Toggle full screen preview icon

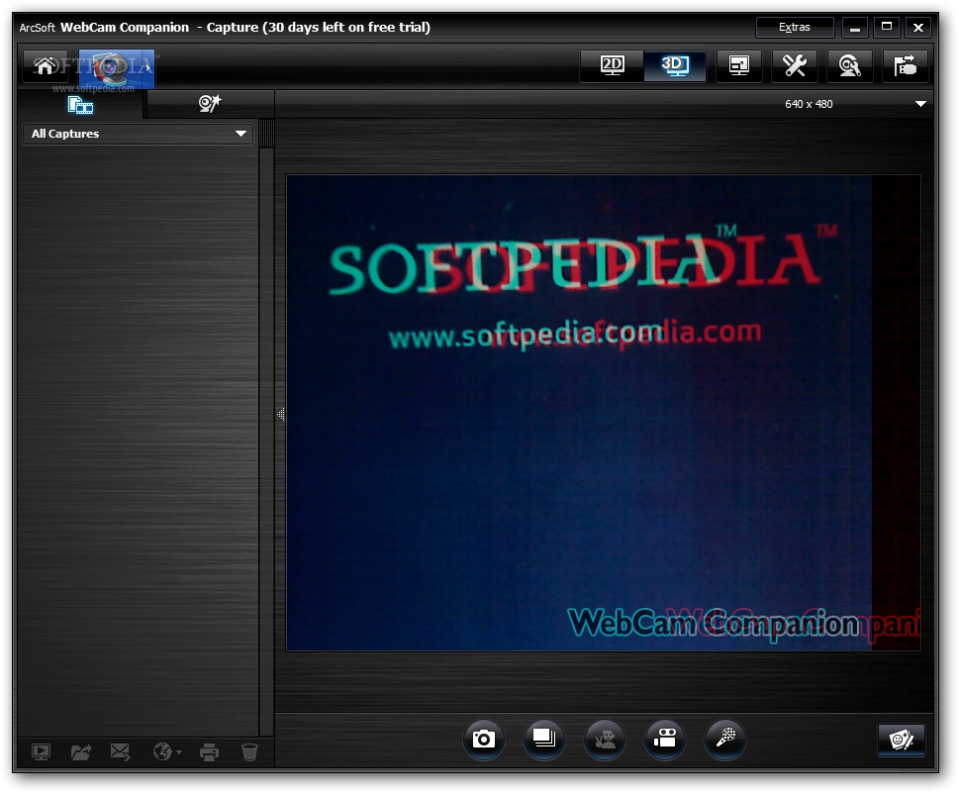tap(739, 65)
